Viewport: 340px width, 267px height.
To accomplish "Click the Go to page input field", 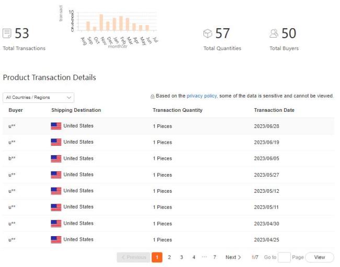I will [284, 257].
